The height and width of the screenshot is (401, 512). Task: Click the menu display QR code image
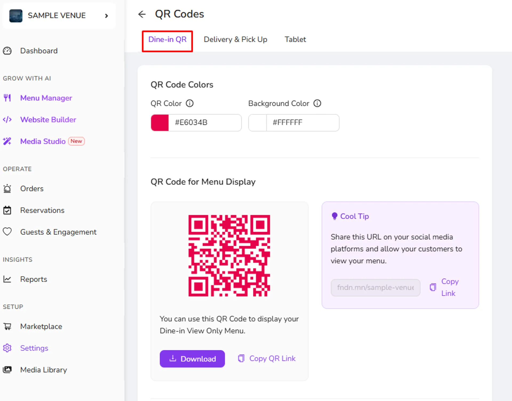click(x=229, y=256)
